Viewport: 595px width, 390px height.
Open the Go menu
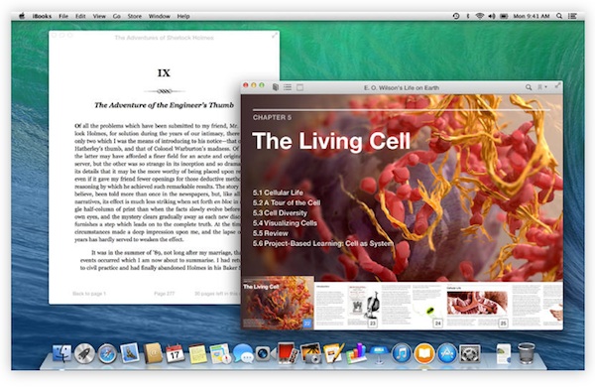click(116, 16)
